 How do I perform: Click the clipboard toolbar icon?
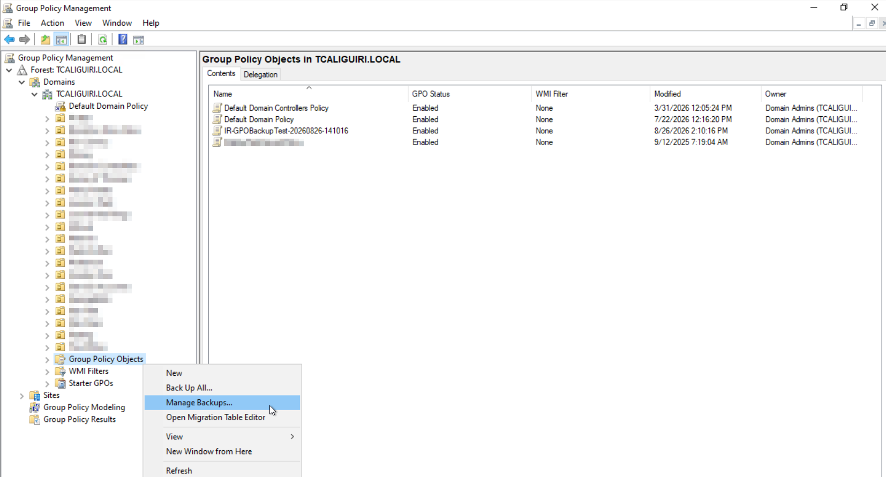click(81, 40)
